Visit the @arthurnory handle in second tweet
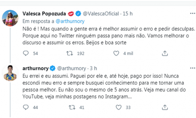Viewport: 196px width, 118px height. click(72, 69)
